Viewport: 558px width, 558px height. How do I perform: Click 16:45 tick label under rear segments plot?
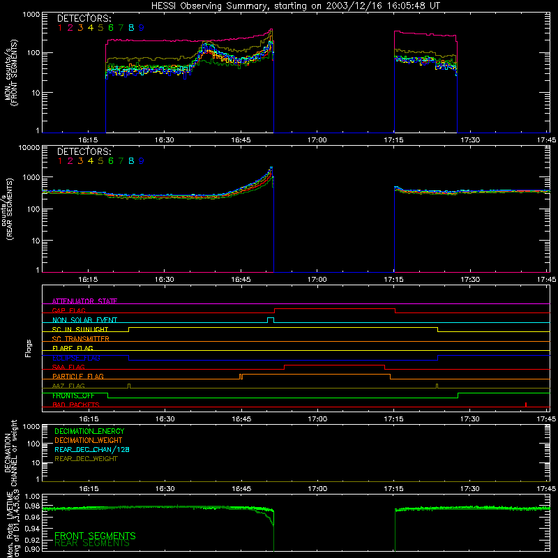click(241, 280)
